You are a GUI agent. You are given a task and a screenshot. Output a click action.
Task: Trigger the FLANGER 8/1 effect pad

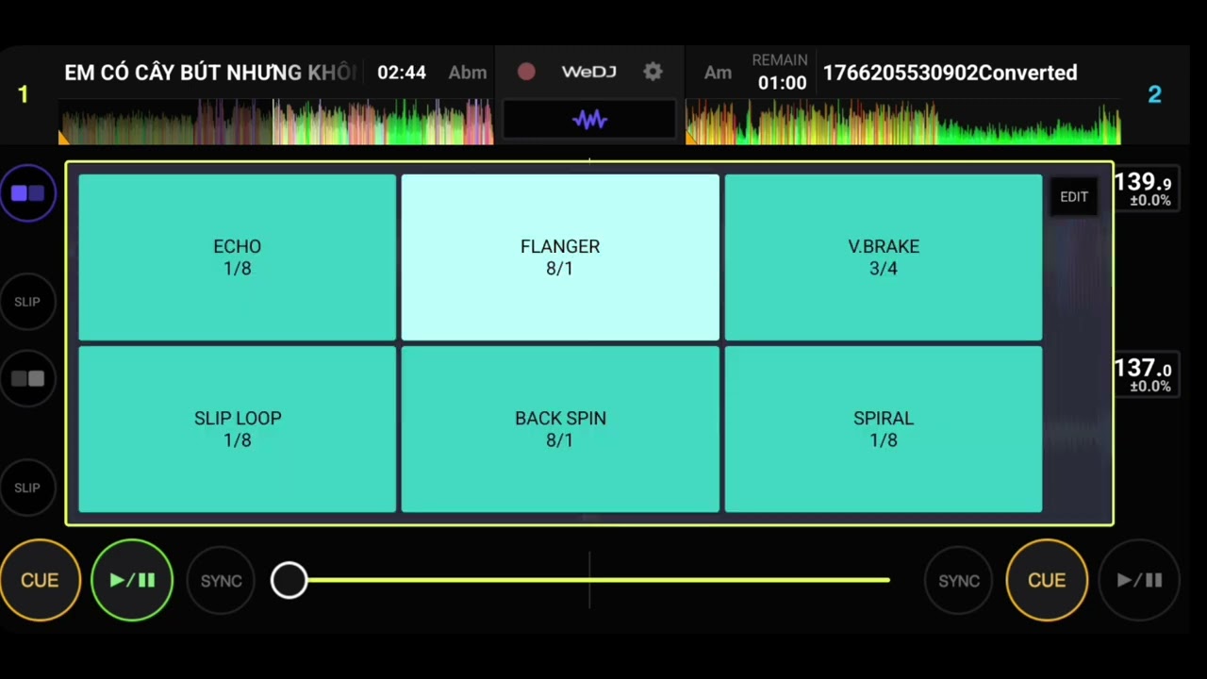(x=560, y=257)
